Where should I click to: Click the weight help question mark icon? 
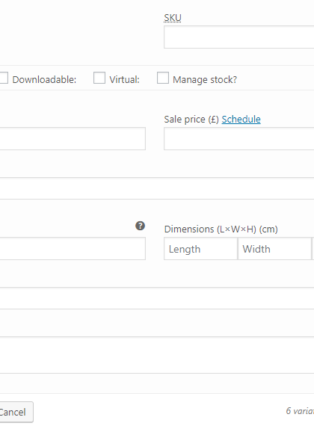140,226
